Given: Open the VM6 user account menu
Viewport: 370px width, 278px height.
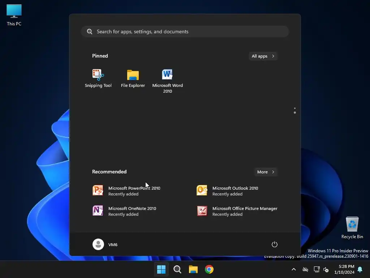Looking at the screenshot, I should point(105,244).
